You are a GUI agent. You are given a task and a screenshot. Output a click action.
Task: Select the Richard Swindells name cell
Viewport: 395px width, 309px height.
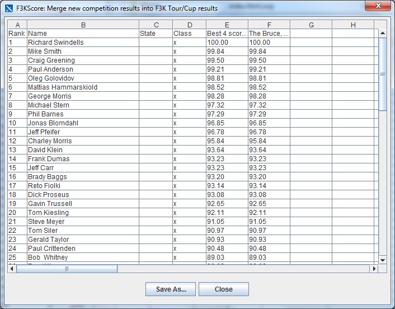pos(83,43)
